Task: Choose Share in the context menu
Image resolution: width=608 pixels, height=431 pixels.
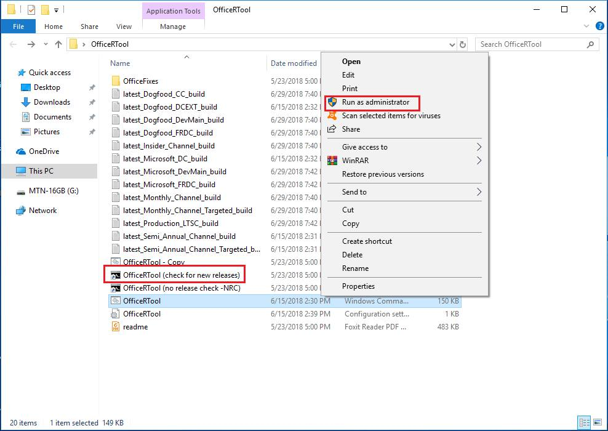Action: click(x=351, y=129)
